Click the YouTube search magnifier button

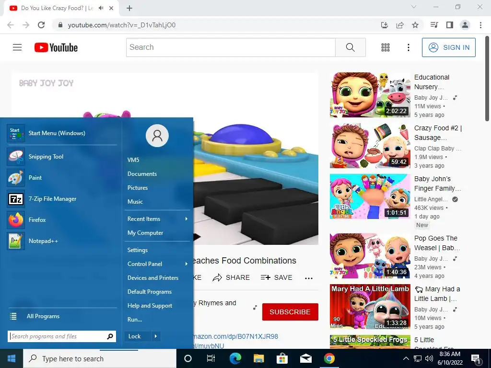click(x=351, y=47)
